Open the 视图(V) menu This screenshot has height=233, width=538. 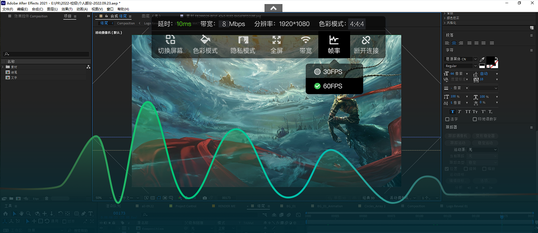[97, 9]
